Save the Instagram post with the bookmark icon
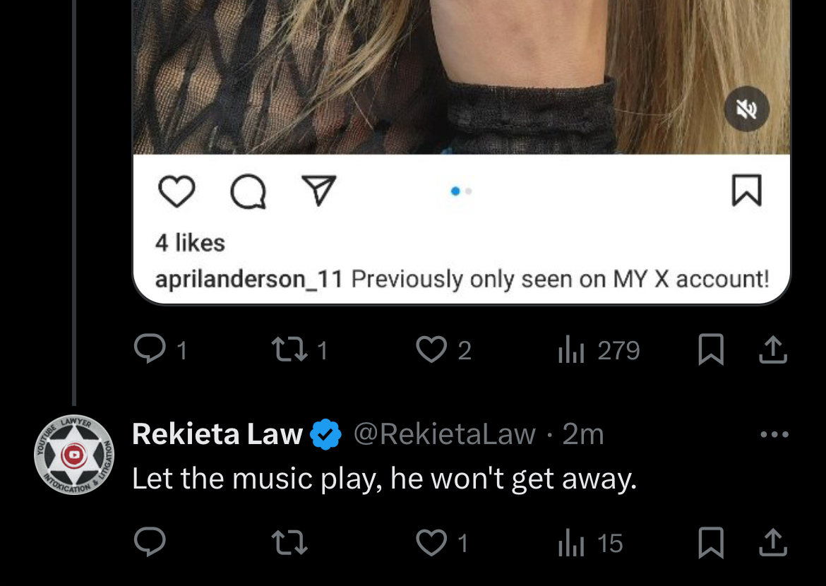 (x=746, y=190)
